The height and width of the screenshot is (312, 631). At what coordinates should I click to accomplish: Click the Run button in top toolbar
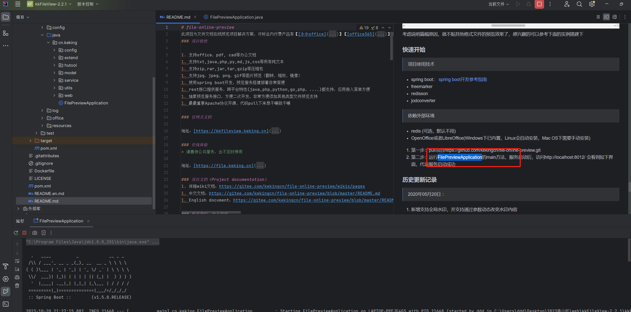(518, 4)
